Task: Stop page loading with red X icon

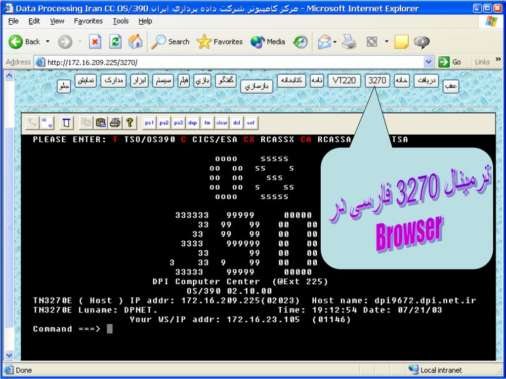Action: point(95,42)
